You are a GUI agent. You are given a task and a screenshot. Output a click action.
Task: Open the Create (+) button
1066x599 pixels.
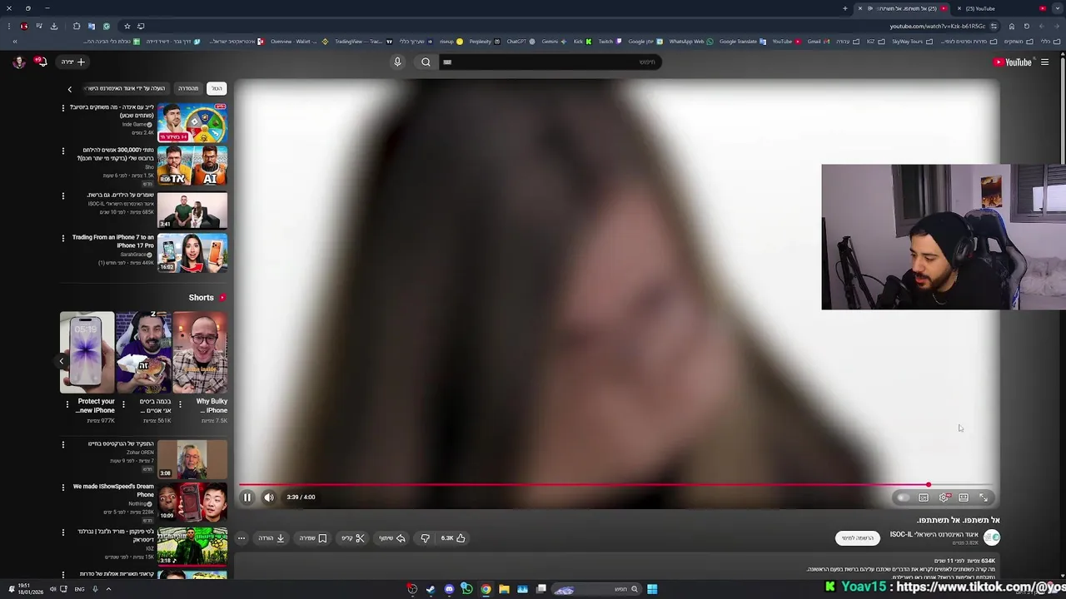pyautogui.click(x=72, y=62)
